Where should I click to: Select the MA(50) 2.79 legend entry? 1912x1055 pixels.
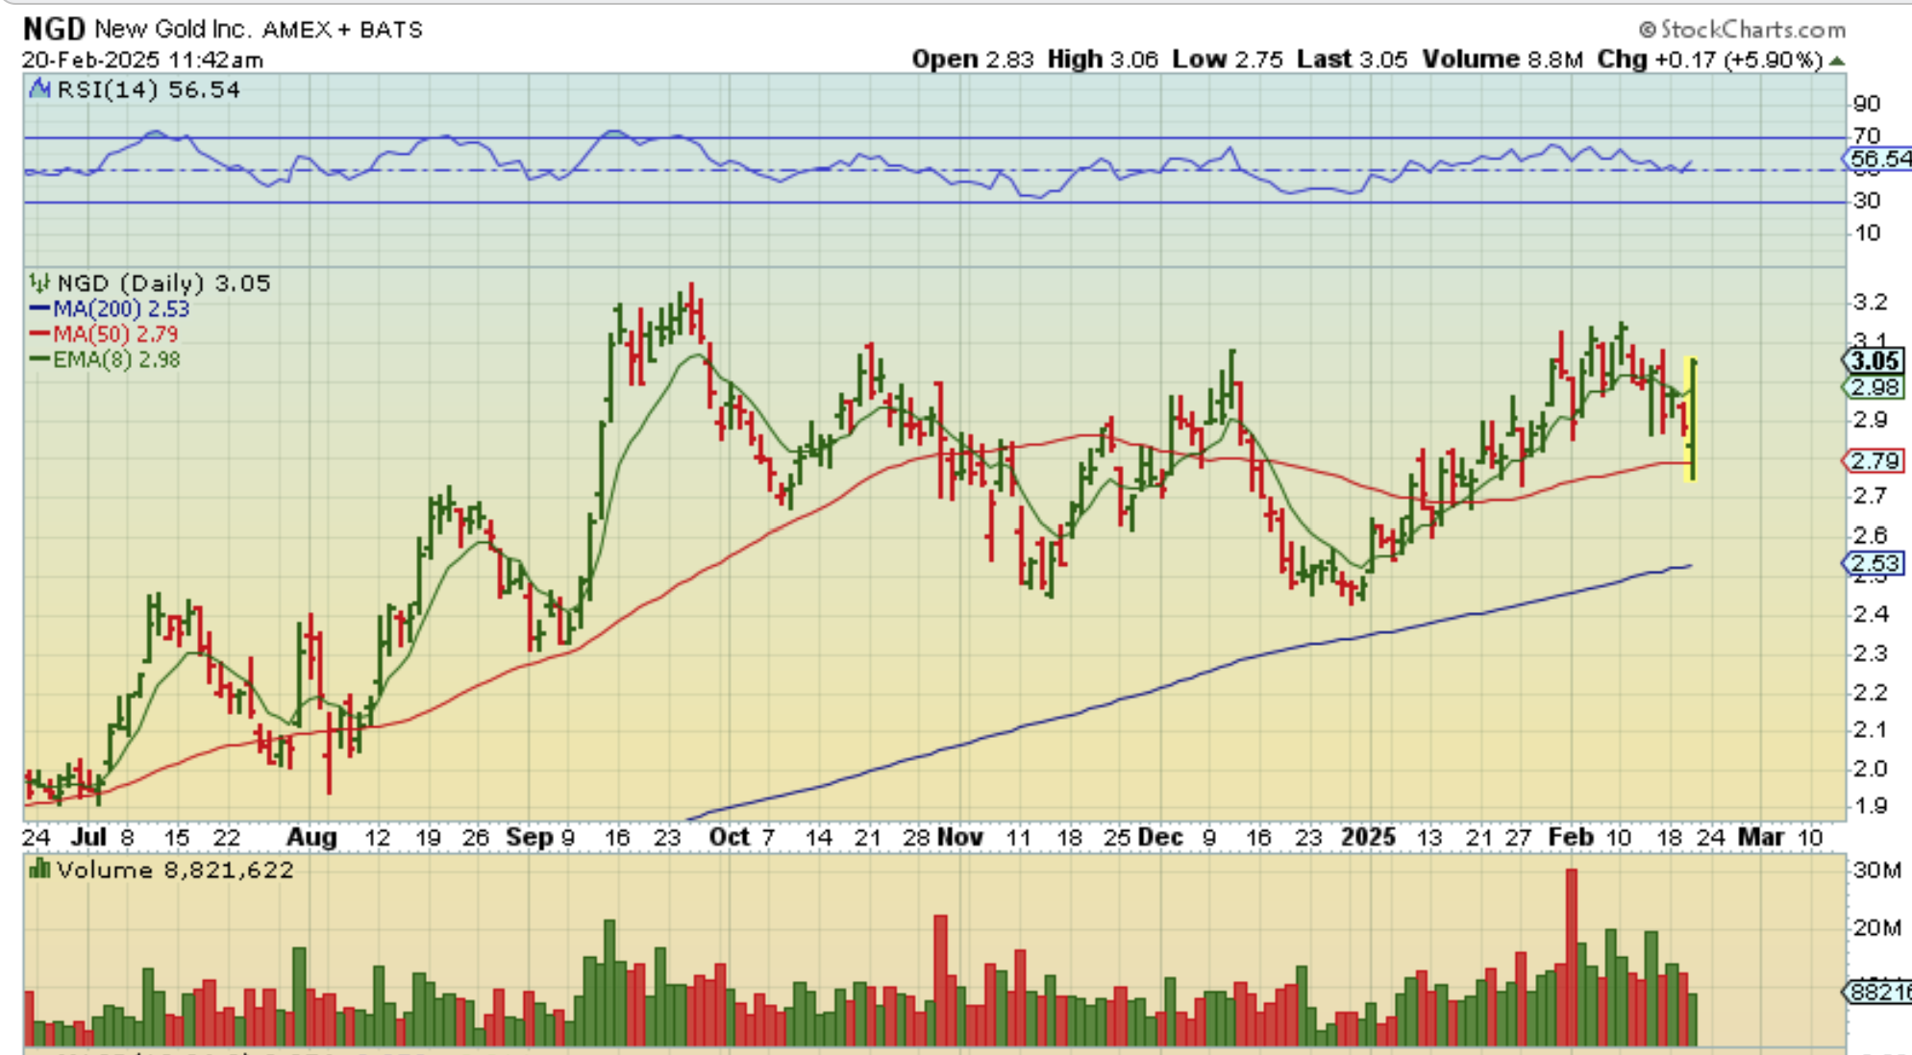tap(114, 334)
